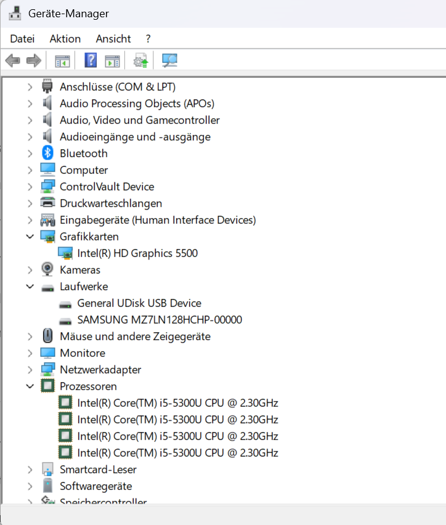Screen dimensions: 446x525
Task: Expand the Computer category chevron
Action: [x=30, y=170]
